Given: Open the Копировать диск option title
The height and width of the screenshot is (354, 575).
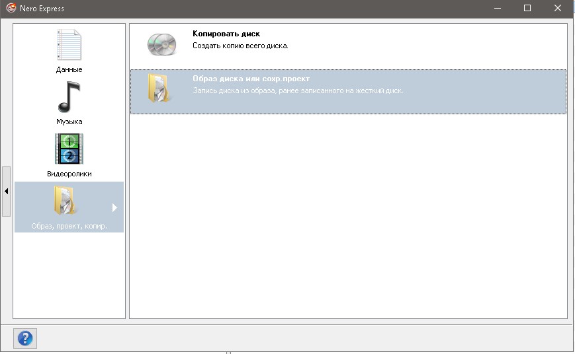Looking at the screenshot, I should pos(226,34).
